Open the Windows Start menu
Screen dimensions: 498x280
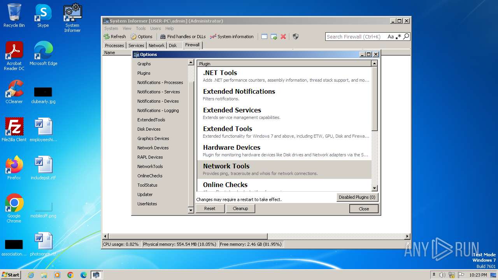pos(11,275)
